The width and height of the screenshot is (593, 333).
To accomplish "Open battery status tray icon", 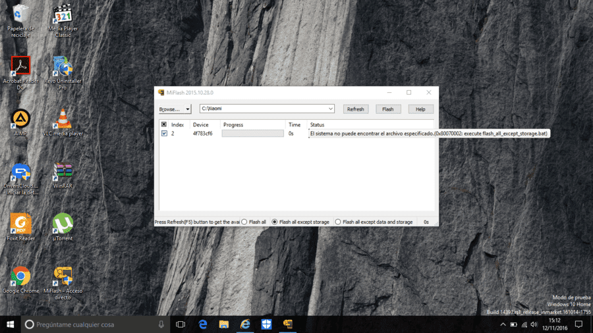I will 513,324.
